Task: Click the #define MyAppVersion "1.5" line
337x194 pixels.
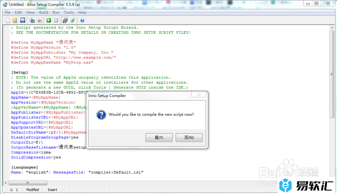Action: click(x=43, y=47)
